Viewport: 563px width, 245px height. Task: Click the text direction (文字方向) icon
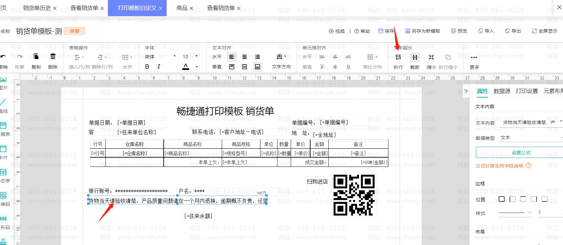280,57
